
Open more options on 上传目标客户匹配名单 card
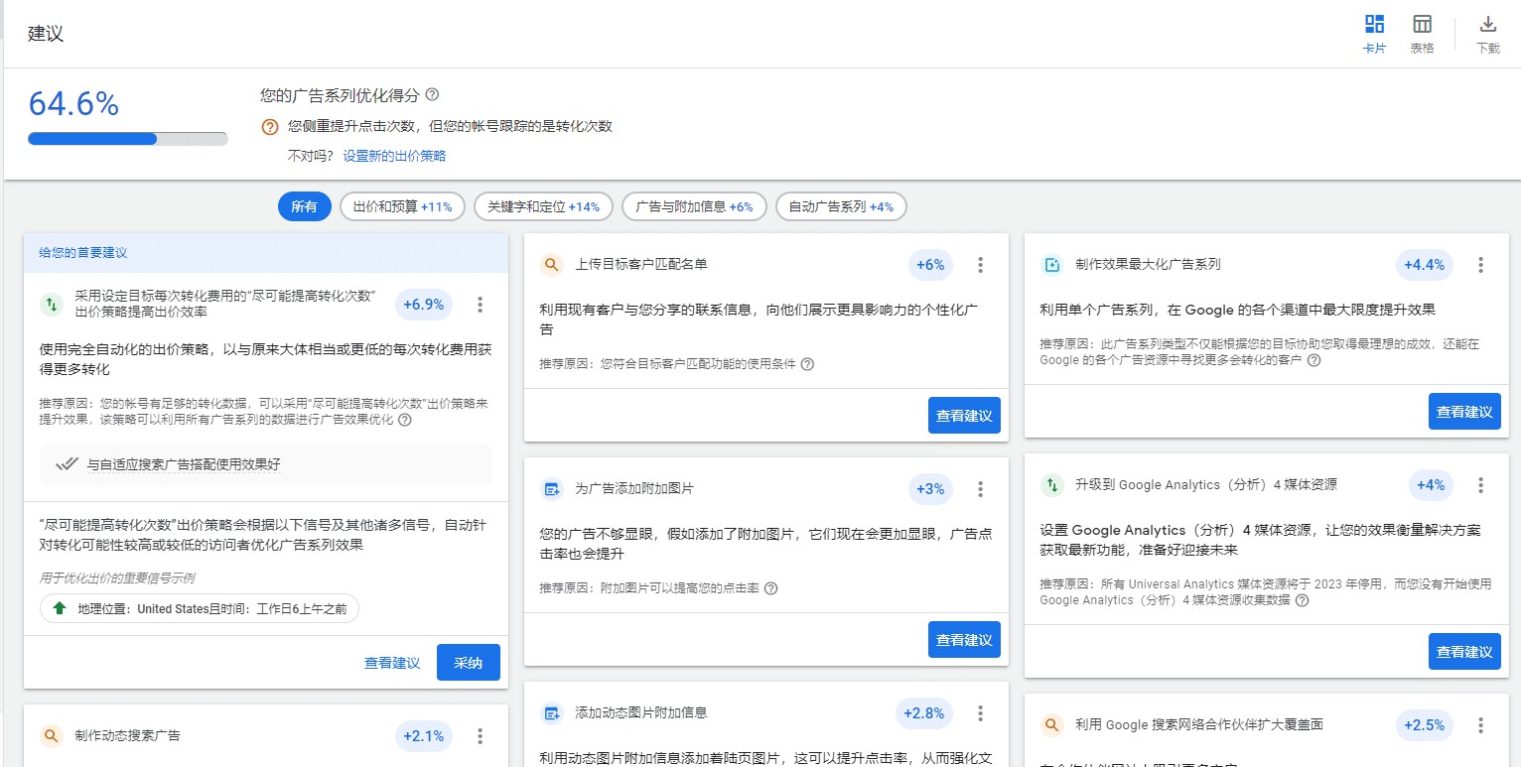[980, 265]
